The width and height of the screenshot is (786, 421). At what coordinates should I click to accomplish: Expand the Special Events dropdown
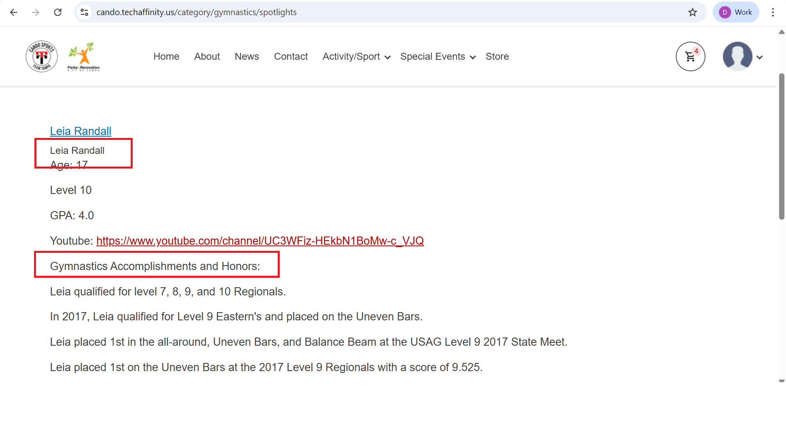click(437, 56)
